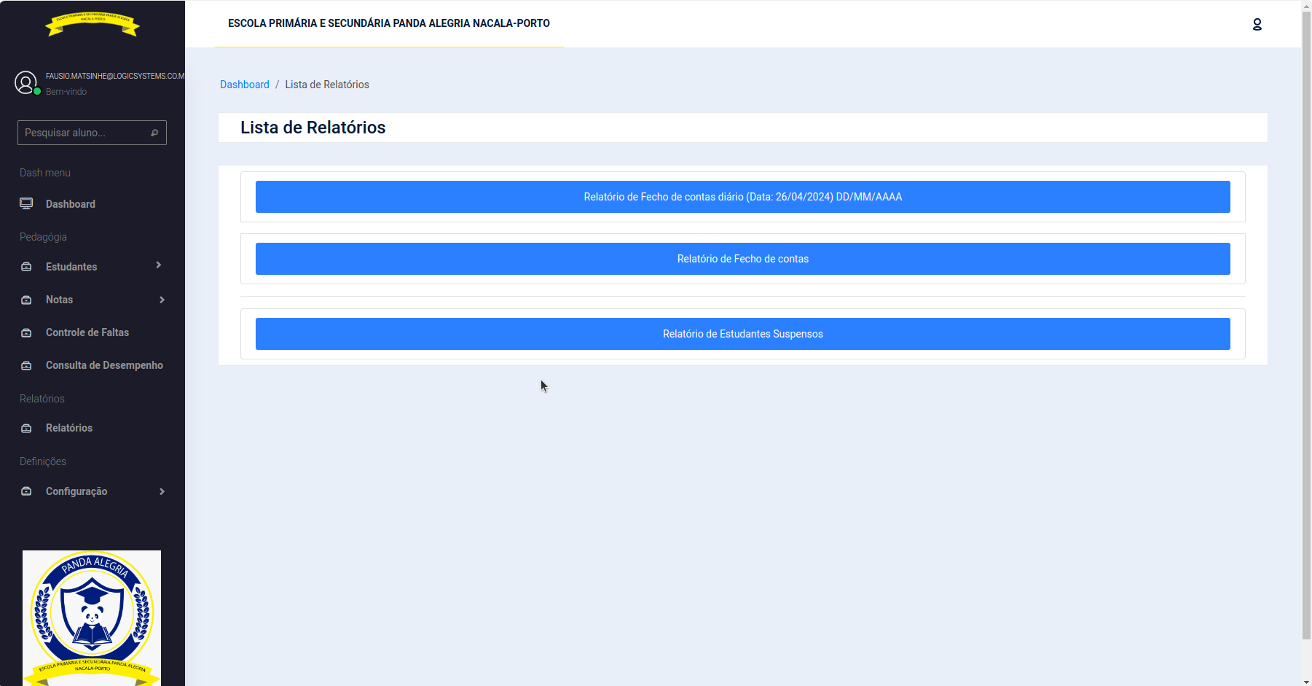The image size is (1312, 686).
Task: Open Relatório de Estudantes Suspensos
Action: (742, 334)
